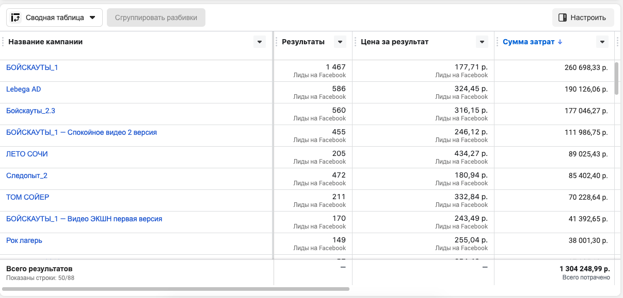The width and height of the screenshot is (623, 298).
Task: Click drag handle left of Сумма затрат
Action: [x=498, y=42]
